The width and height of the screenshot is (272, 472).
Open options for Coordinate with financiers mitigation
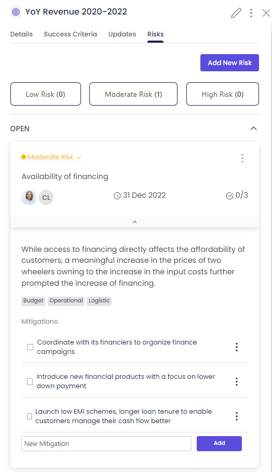[x=237, y=347]
